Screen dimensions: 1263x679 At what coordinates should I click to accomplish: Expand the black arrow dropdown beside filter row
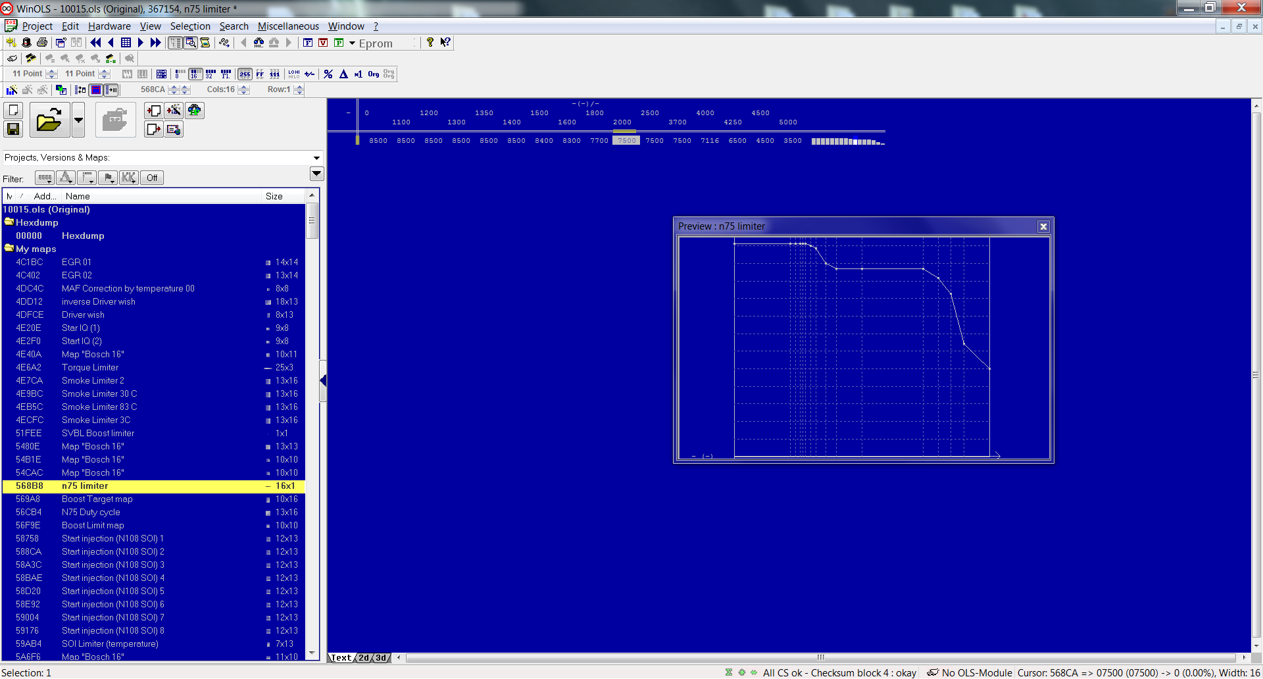click(x=316, y=174)
